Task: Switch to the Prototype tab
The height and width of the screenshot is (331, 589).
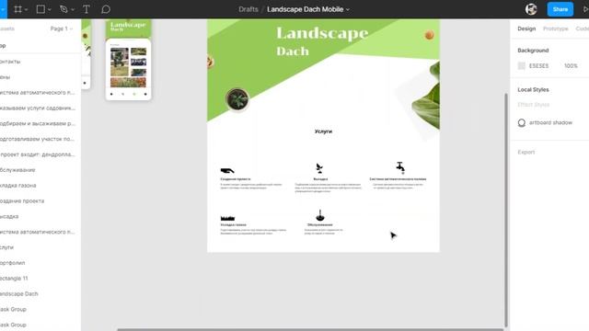Action: 555,29
